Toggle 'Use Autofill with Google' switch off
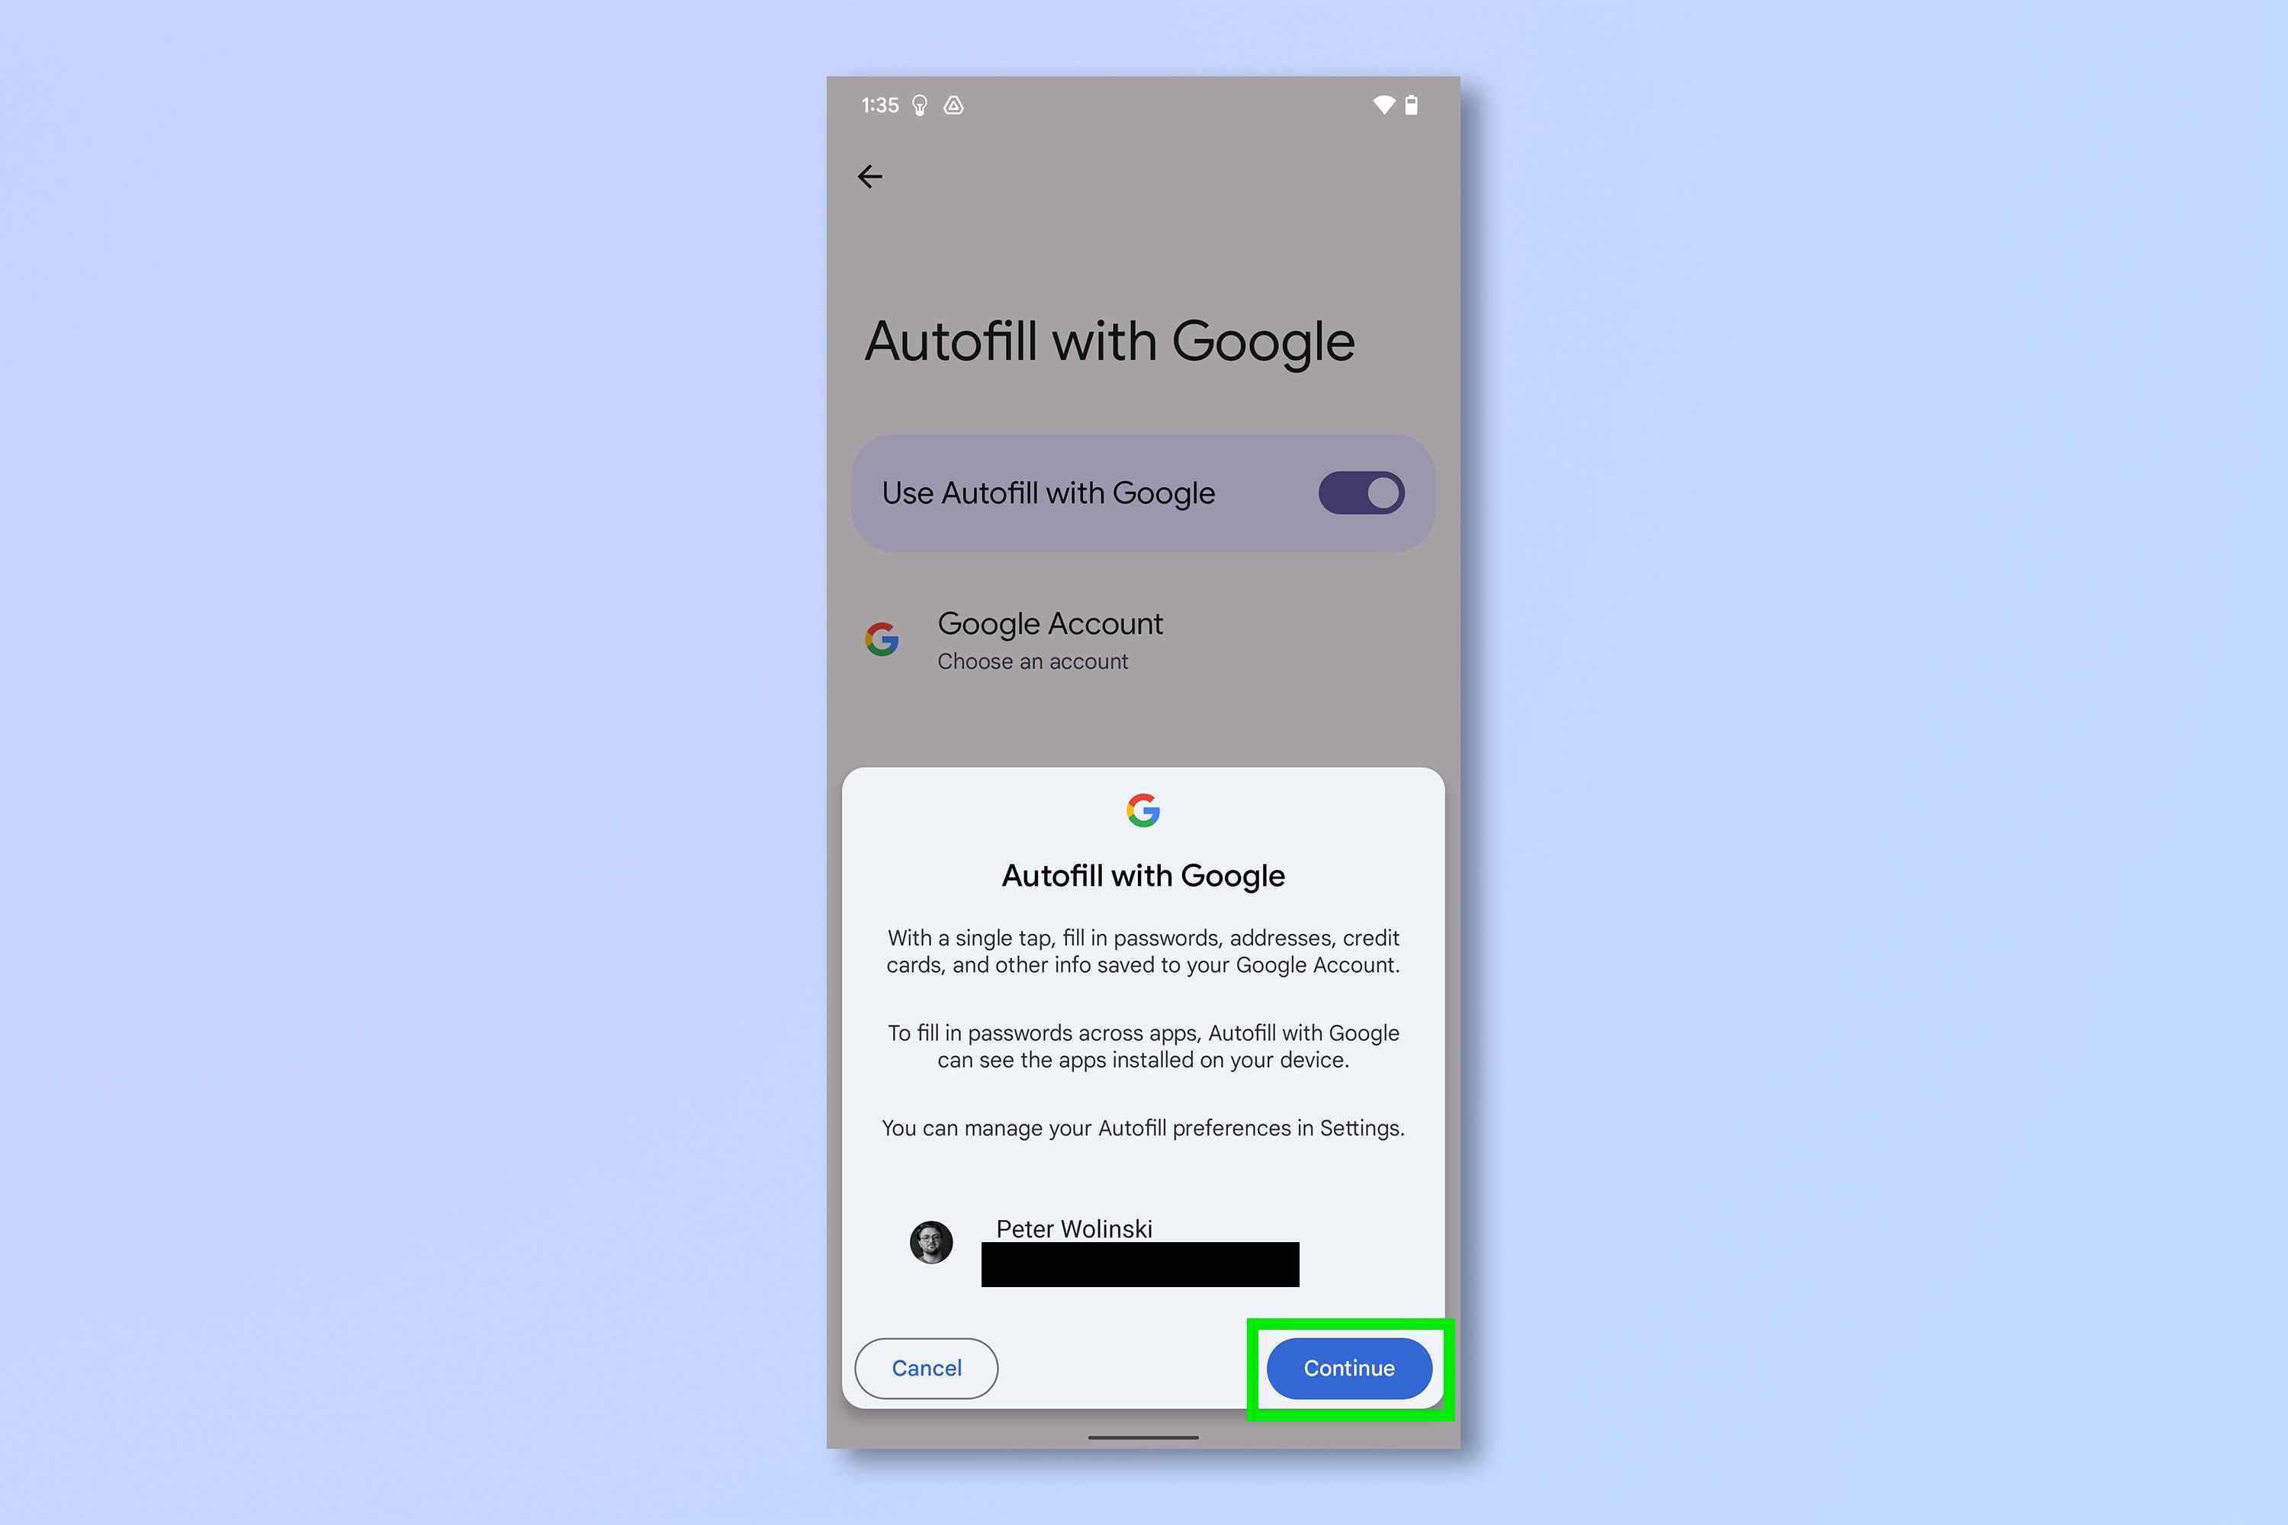This screenshot has height=1525, width=2288. (x=1362, y=492)
